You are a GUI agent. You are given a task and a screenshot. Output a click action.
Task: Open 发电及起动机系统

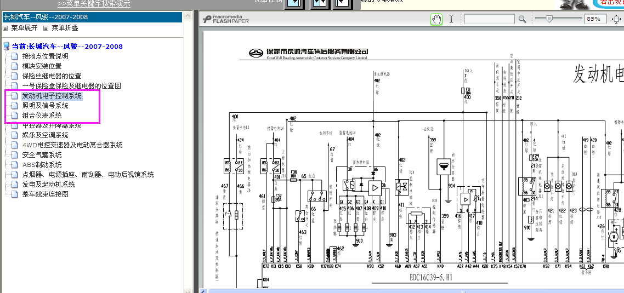[x=49, y=185]
